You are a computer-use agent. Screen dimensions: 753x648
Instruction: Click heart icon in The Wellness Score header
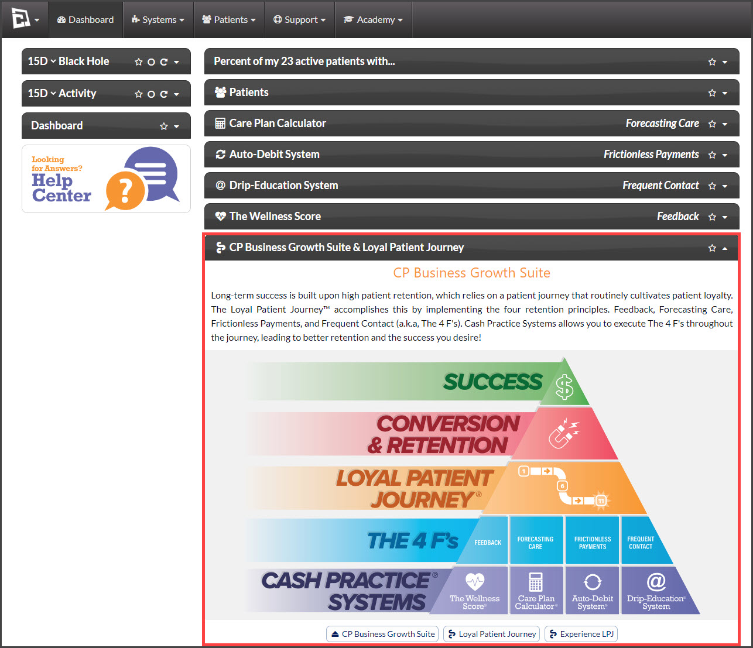[220, 217]
